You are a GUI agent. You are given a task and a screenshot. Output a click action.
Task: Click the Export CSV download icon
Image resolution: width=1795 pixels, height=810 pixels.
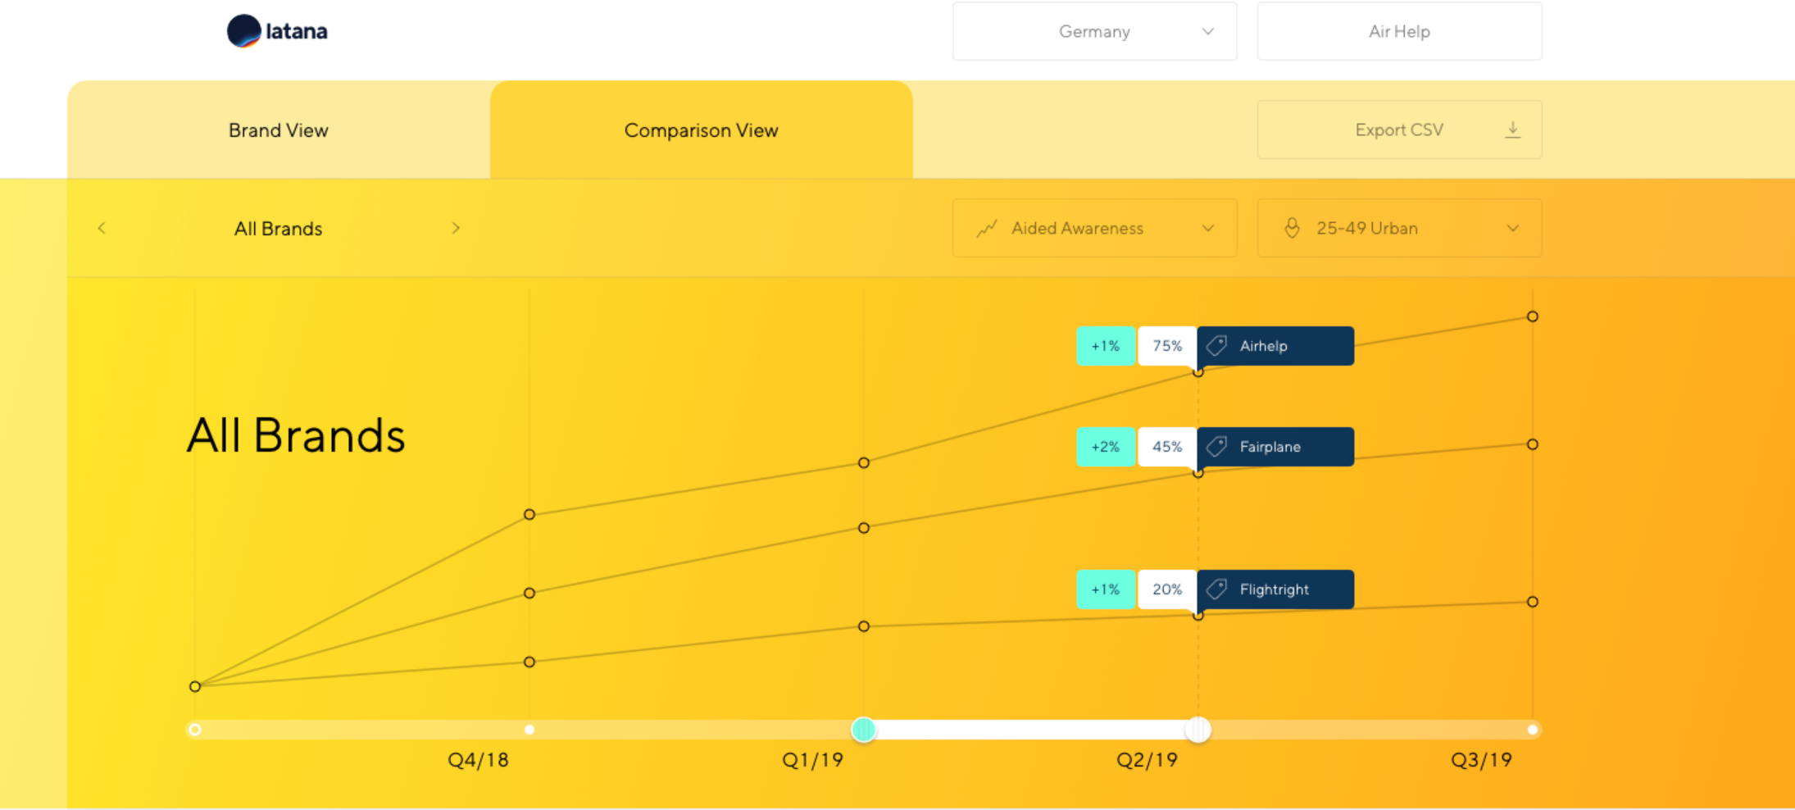point(1513,130)
